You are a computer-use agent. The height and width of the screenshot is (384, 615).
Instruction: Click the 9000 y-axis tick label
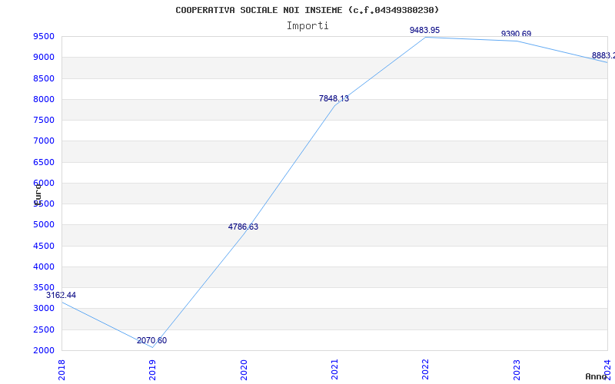(44, 57)
